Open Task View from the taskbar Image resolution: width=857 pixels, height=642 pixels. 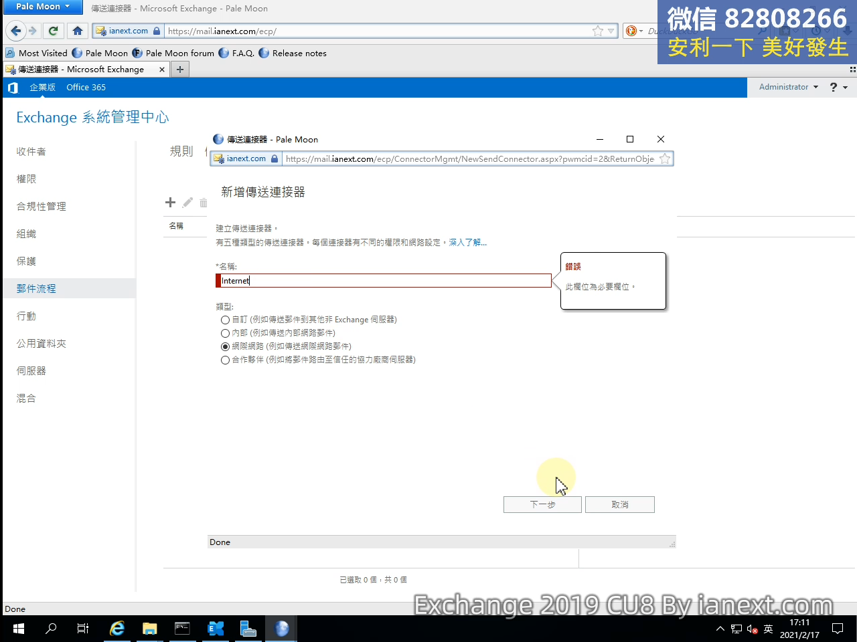tap(83, 629)
